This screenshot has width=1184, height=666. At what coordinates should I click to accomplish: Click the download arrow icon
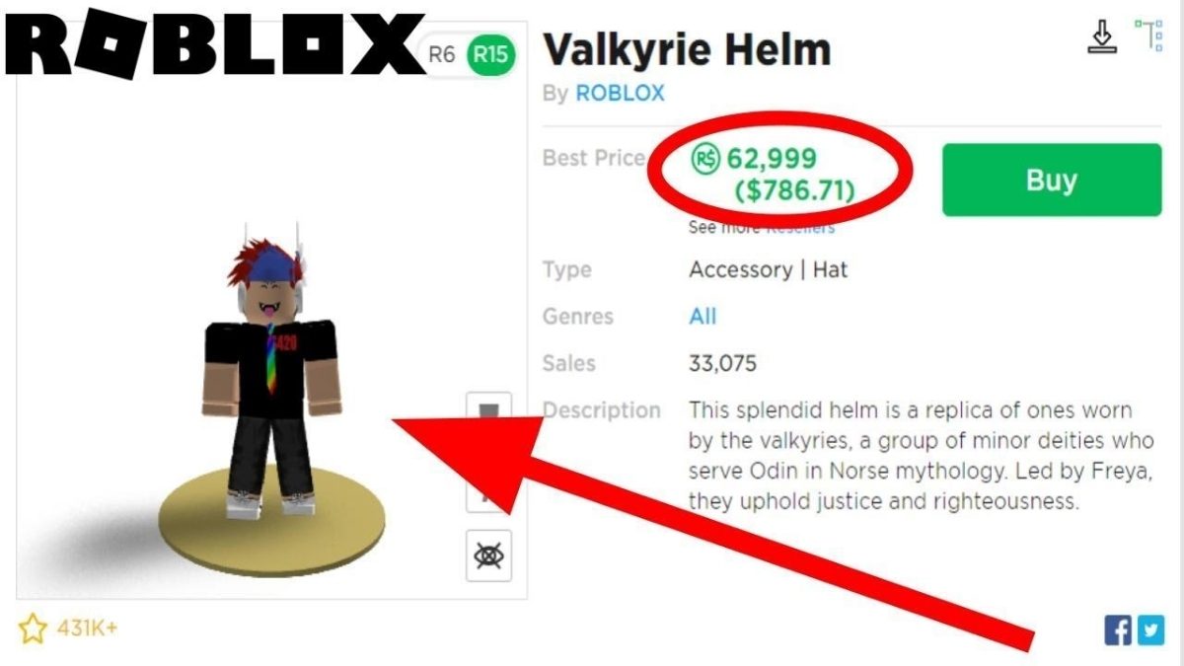[x=1100, y=37]
